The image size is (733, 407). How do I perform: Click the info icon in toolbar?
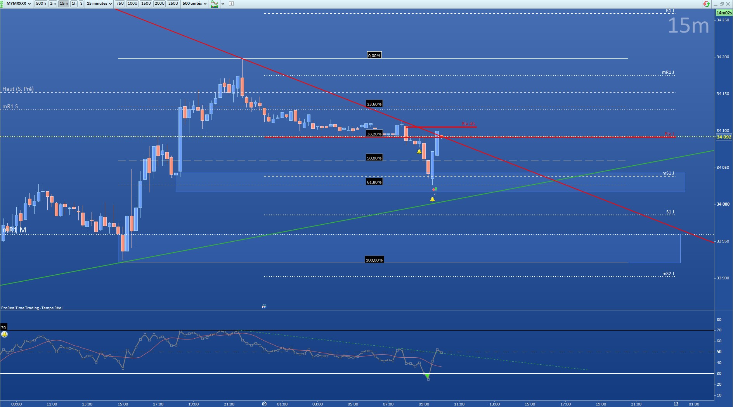231,3
